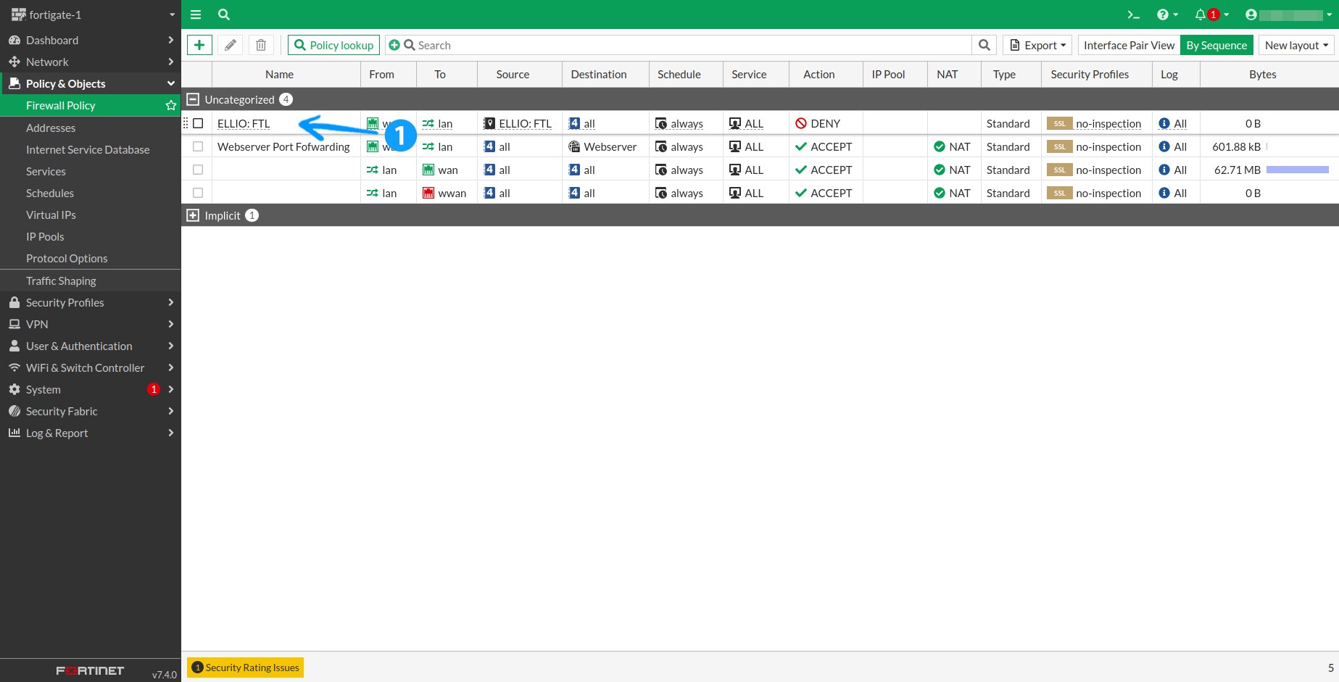This screenshot has height=682, width=1339.
Task: Open the help question mark menu
Action: pyautogui.click(x=1164, y=14)
